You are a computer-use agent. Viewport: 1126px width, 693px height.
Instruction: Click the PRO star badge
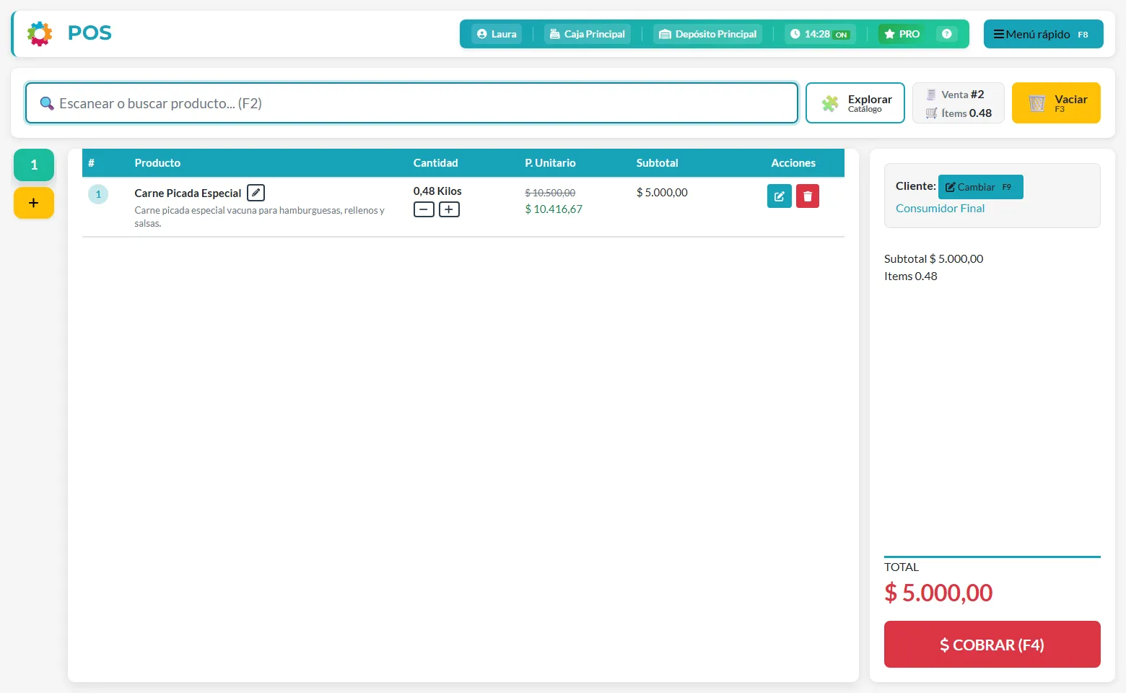pyautogui.click(x=902, y=34)
